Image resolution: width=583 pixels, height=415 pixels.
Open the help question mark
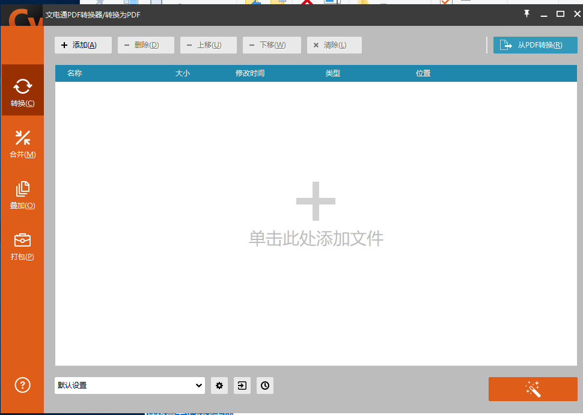(x=22, y=385)
